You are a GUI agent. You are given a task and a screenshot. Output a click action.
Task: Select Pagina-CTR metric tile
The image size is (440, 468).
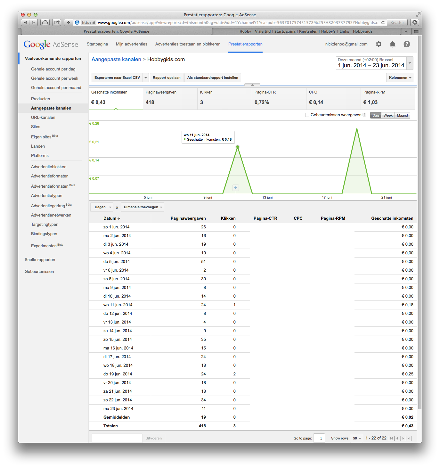point(279,99)
